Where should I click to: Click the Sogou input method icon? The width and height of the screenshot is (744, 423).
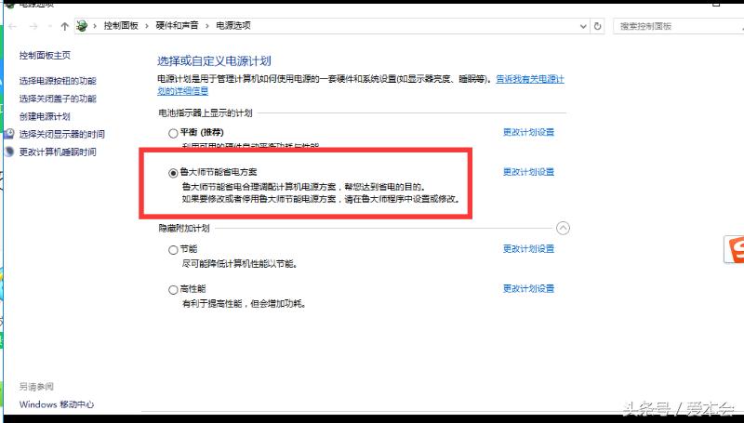coord(735,249)
